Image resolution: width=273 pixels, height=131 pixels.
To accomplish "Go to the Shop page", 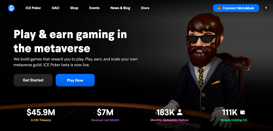I will (x=74, y=8).
